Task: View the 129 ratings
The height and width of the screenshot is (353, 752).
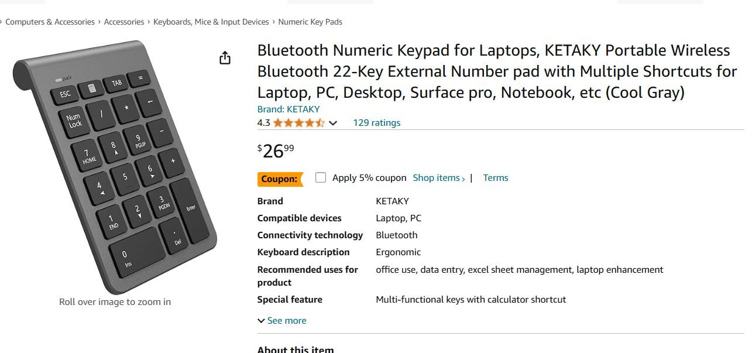Action: pos(376,122)
